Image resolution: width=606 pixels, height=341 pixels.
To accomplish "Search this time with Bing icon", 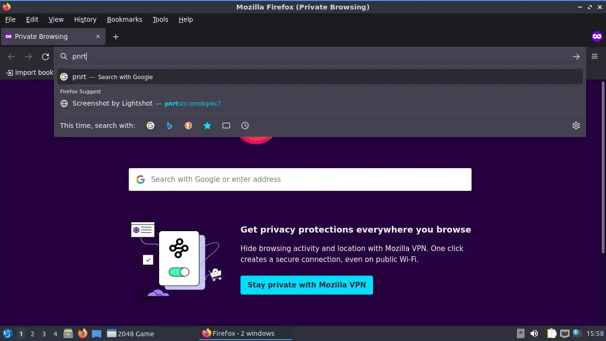I will (169, 126).
